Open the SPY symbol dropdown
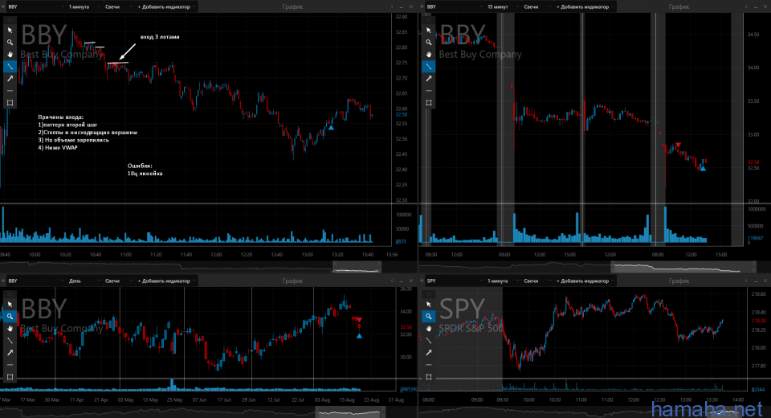Image resolution: width=771 pixels, height=418 pixels. tap(455, 281)
